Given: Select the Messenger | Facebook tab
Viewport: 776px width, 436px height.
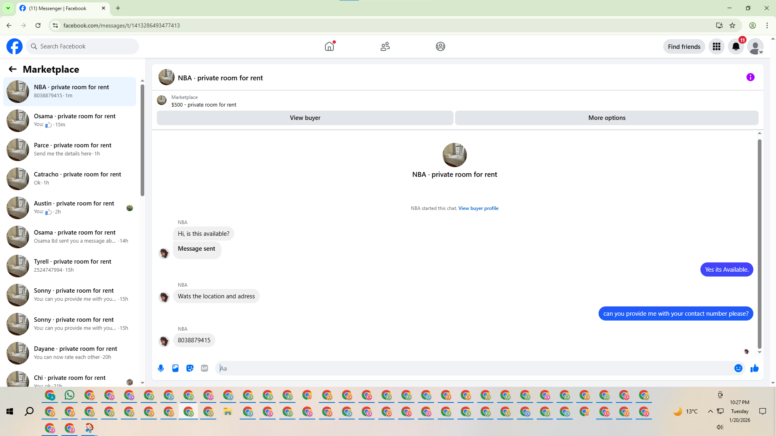Looking at the screenshot, I should point(63,8).
